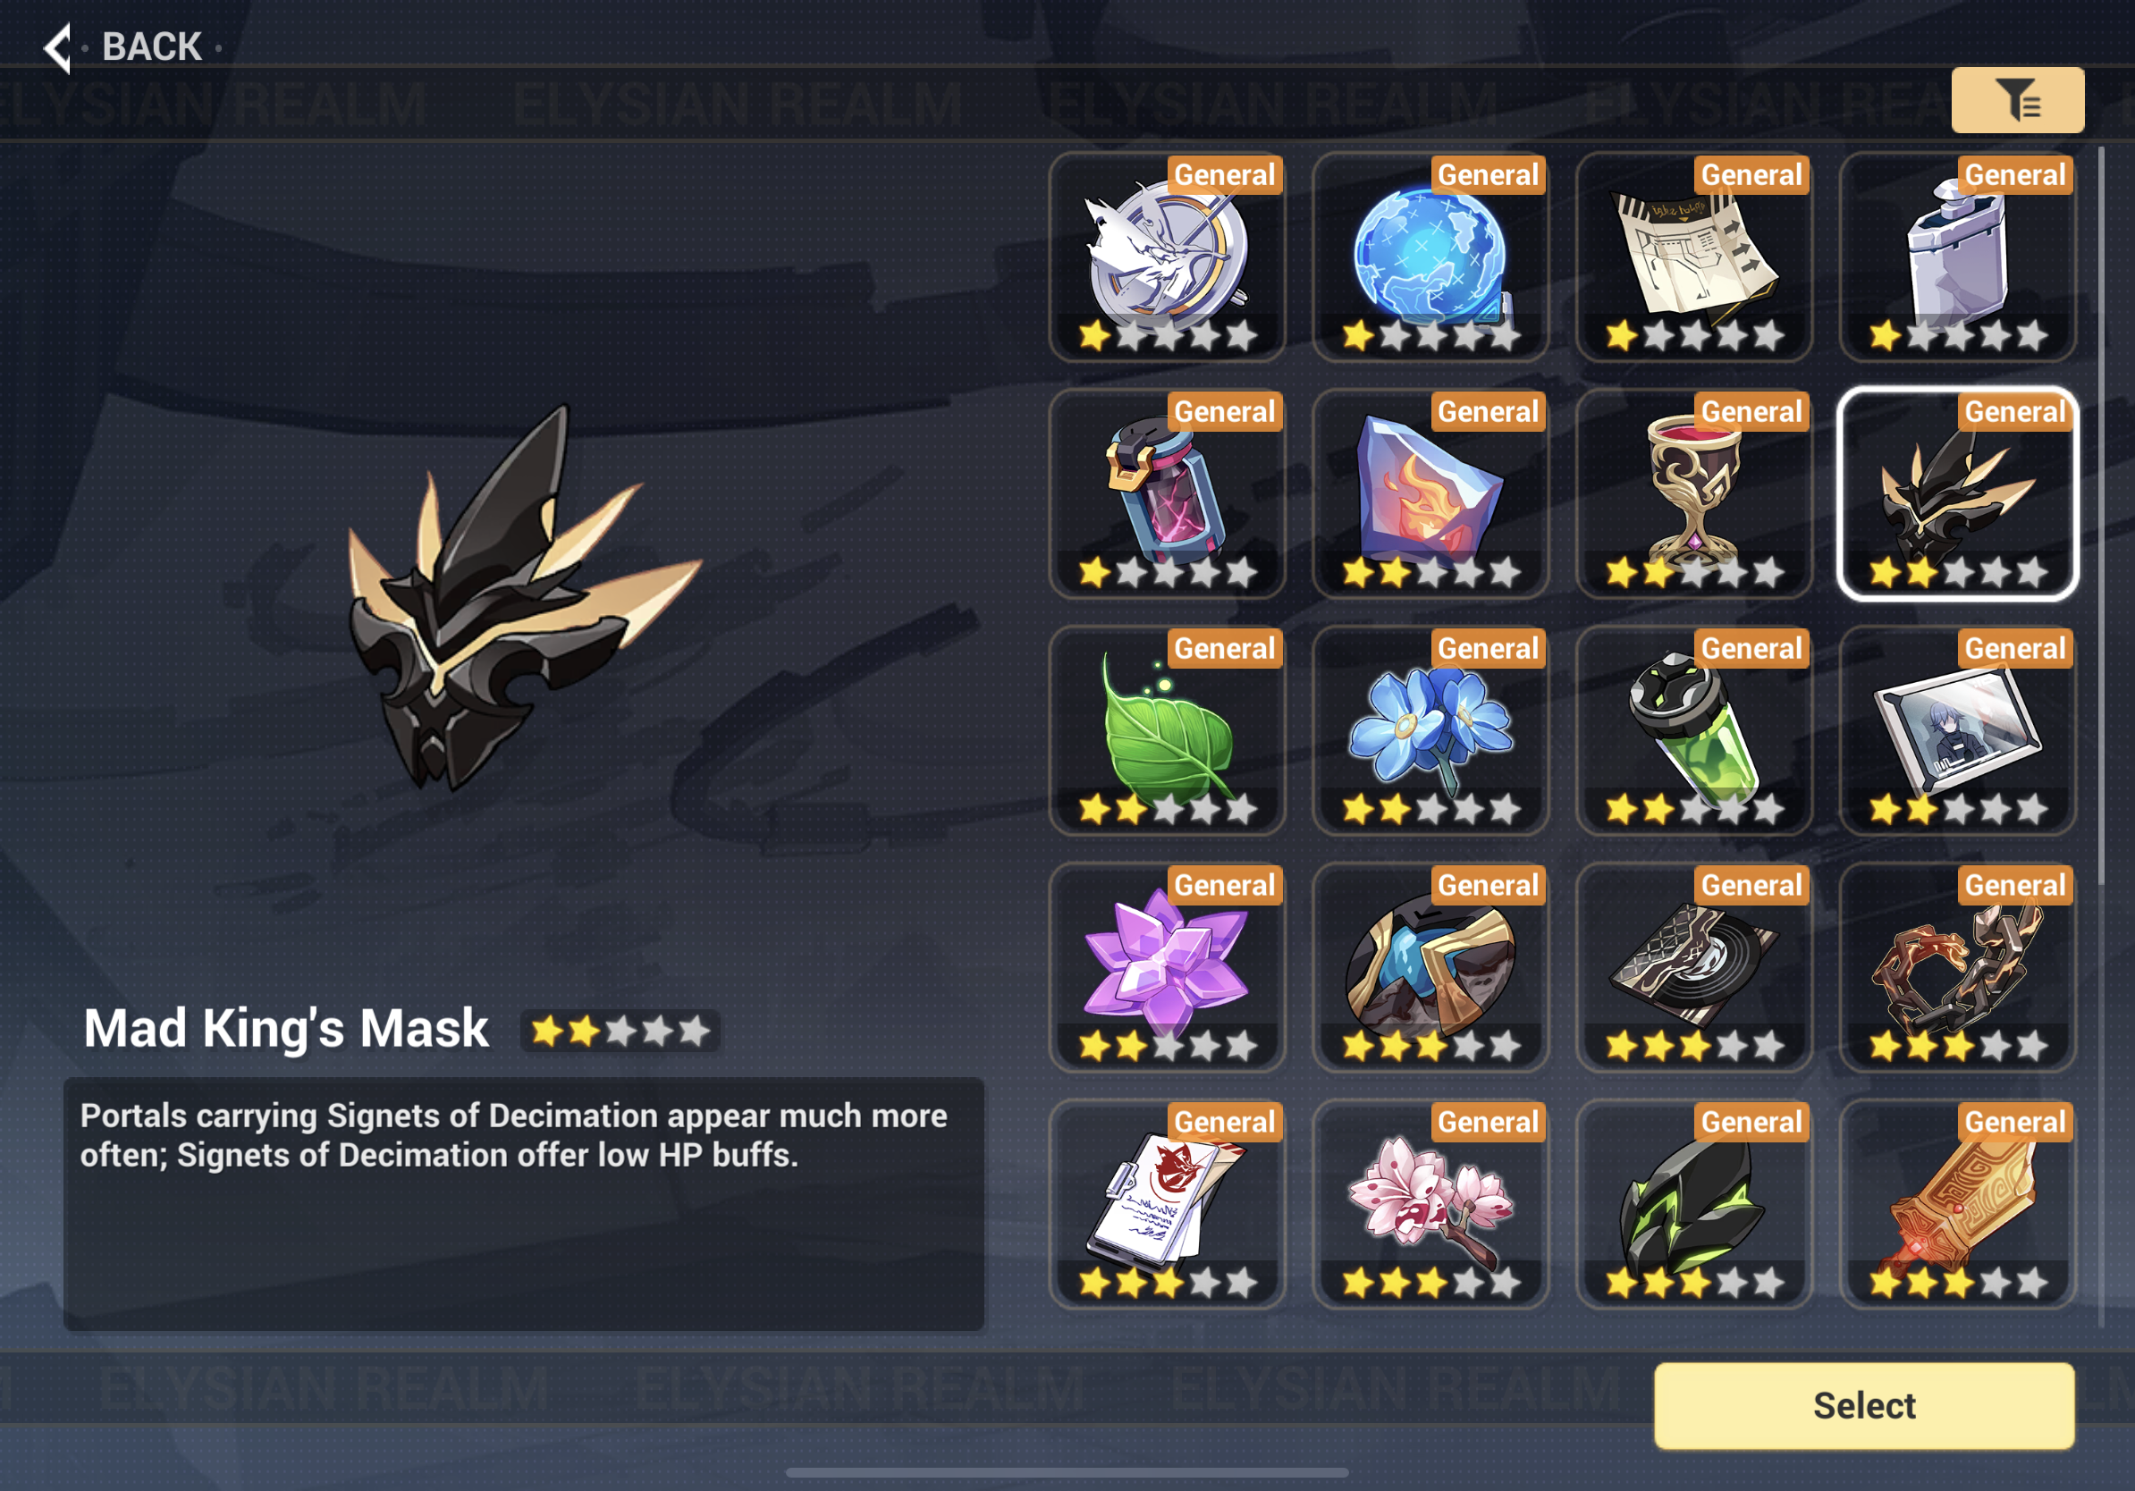This screenshot has height=1491, width=2135.
Task: Choose the orange carved sword hilt item
Action: tap(1957, 1205)
